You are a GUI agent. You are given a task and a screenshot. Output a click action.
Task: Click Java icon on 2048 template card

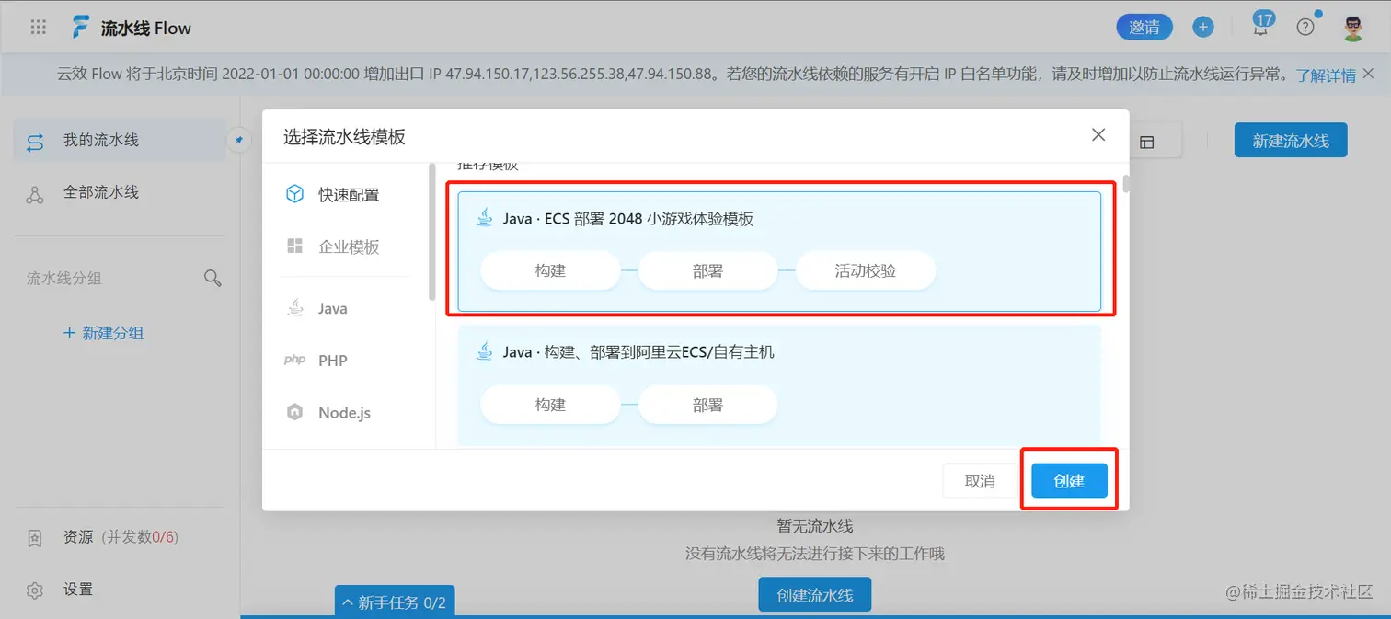(484, 218)
